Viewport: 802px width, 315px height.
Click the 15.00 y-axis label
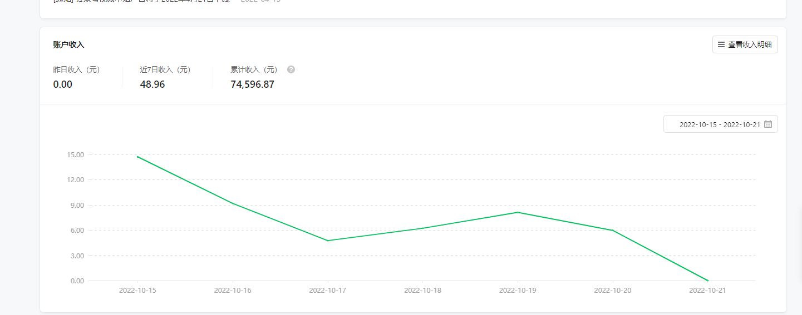(74, 154)
